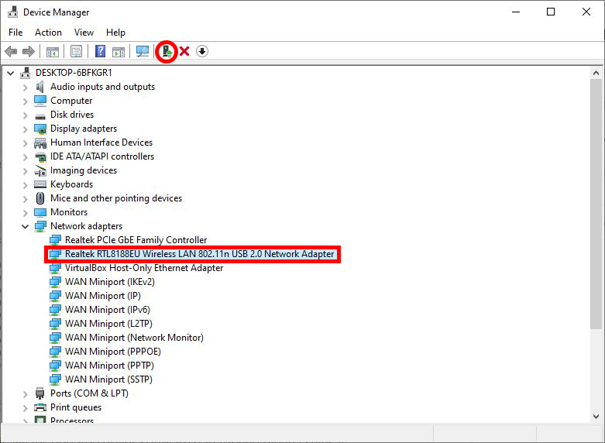
Task: Open Properties via toolbar icon
Action: coord(76,51)
